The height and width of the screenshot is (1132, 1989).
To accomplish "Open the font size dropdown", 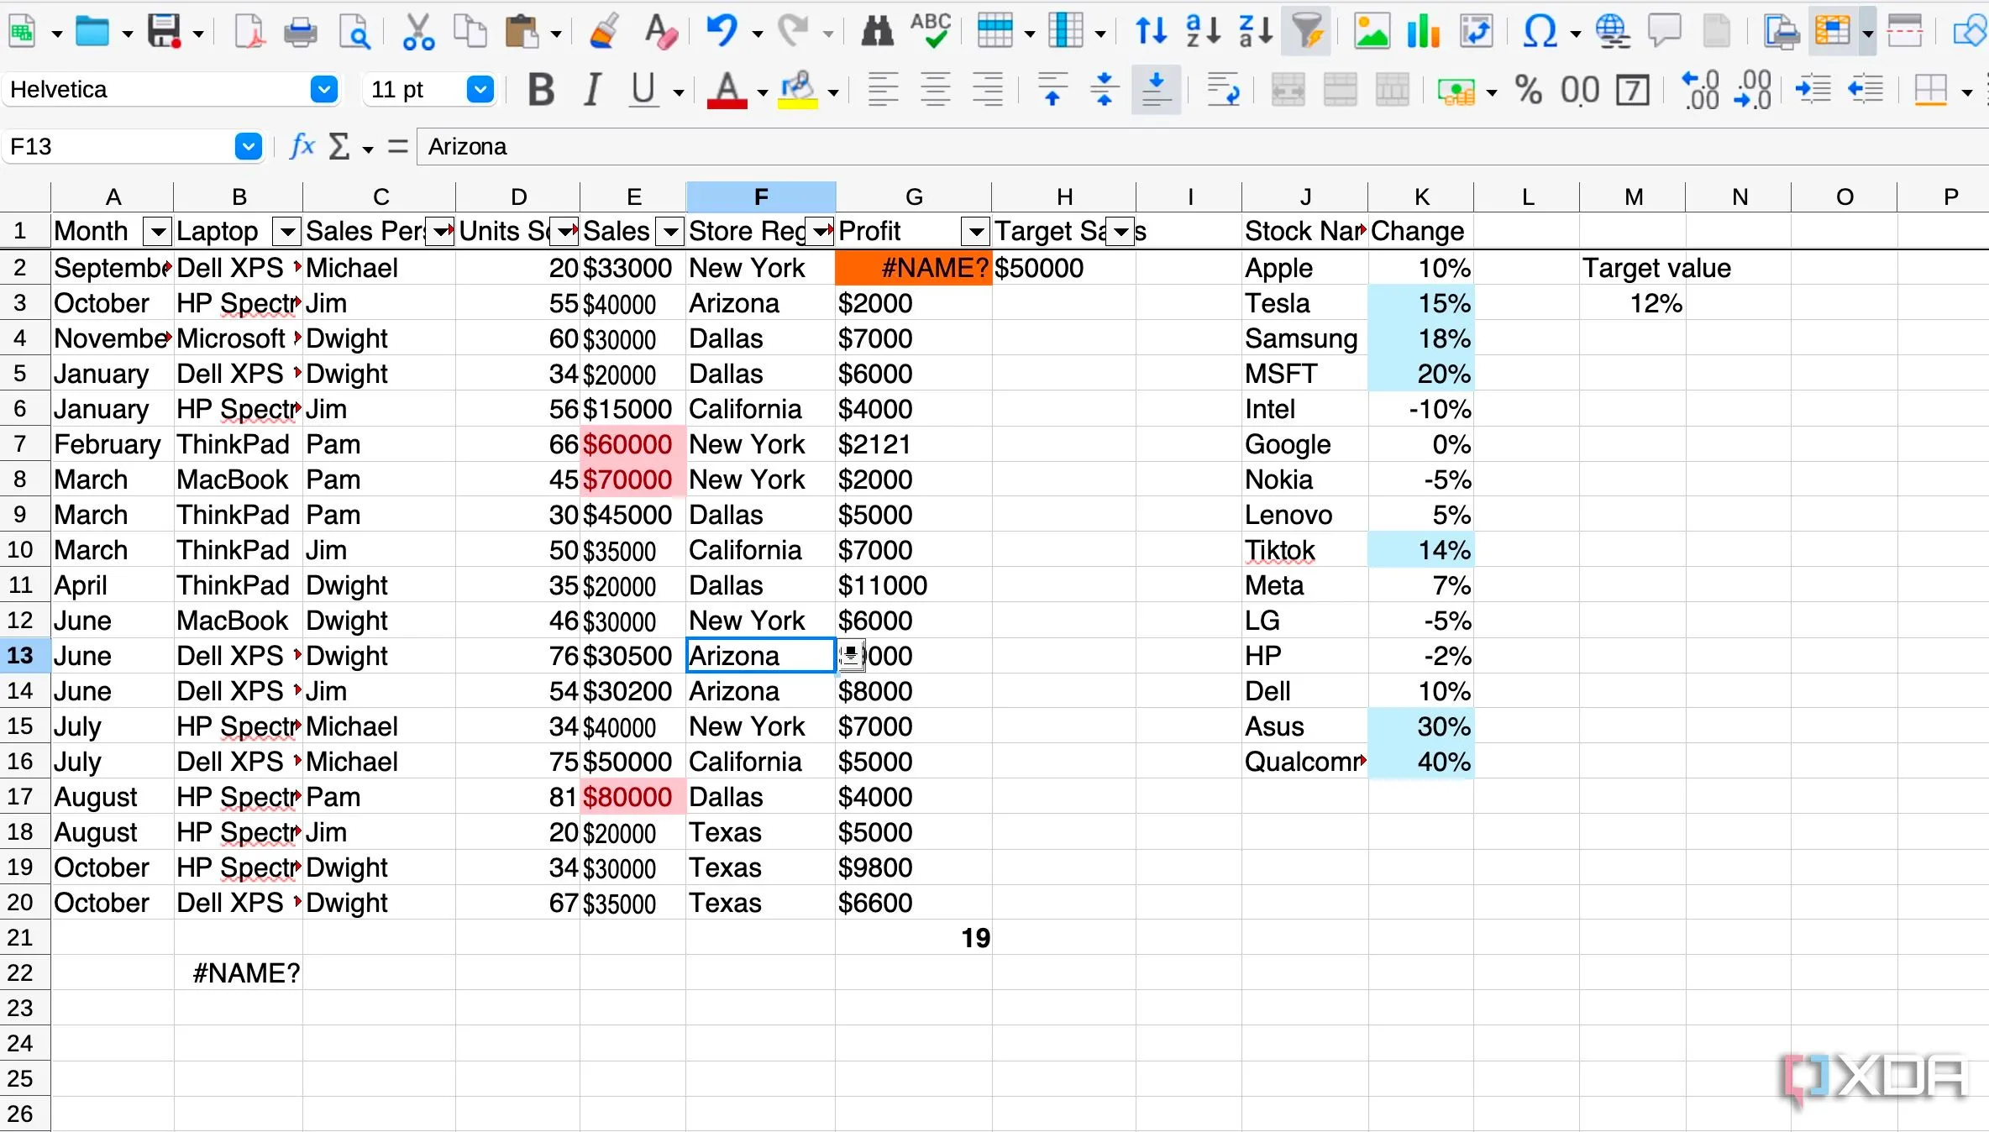I will pyautogui.click(x=480, y=89).
